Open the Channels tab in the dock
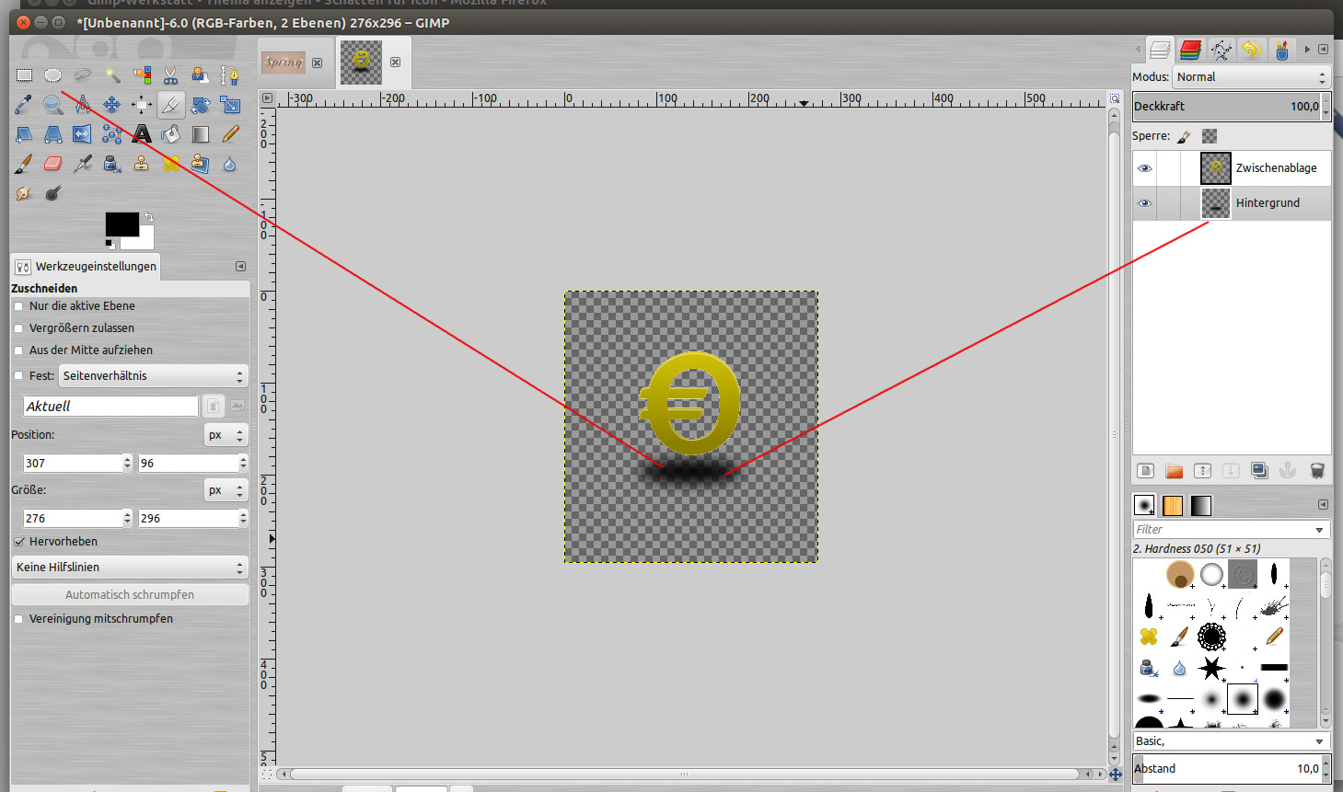Screen dimensions: 1343x792 [x=1190, y=50]
